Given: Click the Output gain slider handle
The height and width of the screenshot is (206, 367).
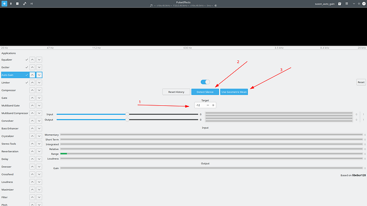Looking at the screenshot, I should pos(127,120).
